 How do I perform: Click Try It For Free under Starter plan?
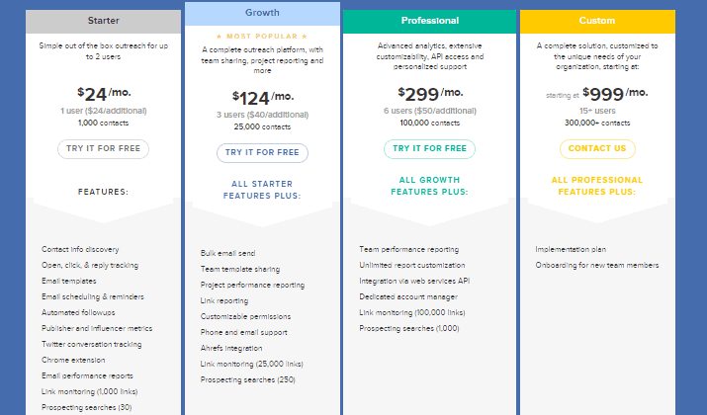tap(103, 148)
